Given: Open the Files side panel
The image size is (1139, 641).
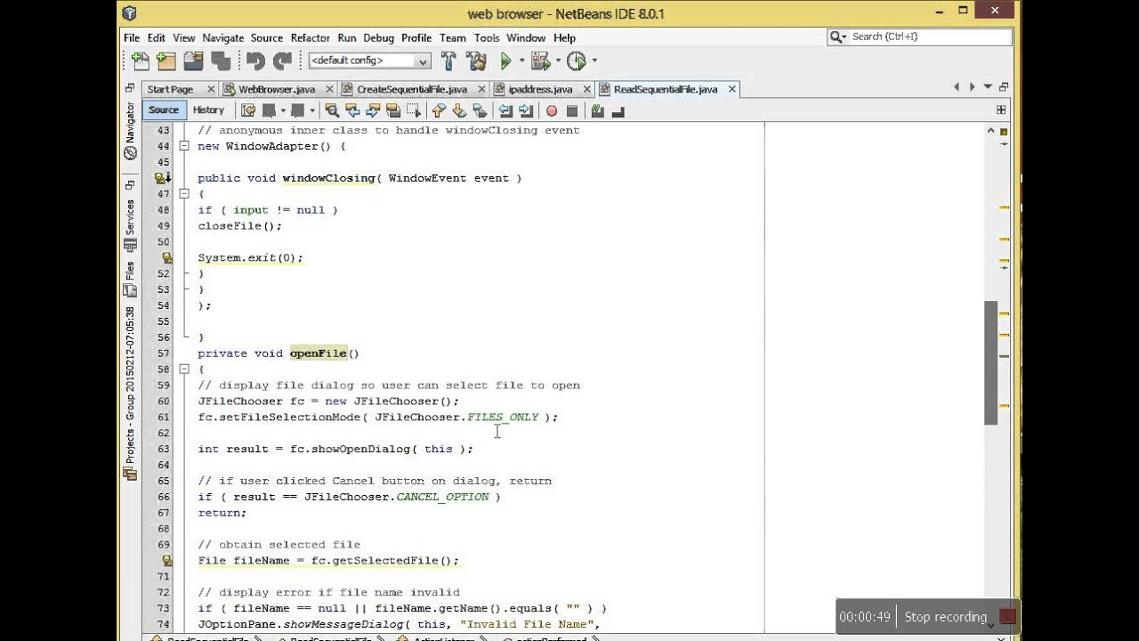Looking at the screenshot, I should tap(130, 280).
